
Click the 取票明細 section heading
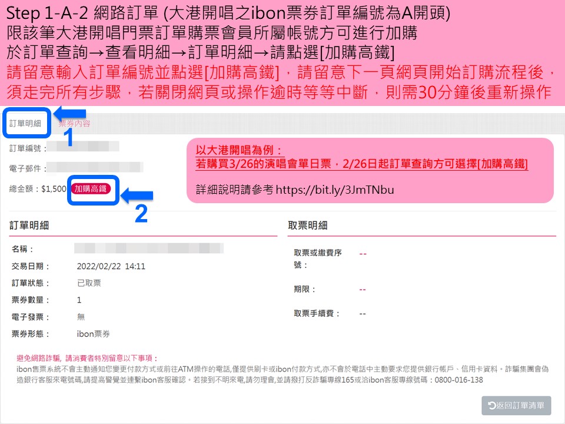(308, 226)
